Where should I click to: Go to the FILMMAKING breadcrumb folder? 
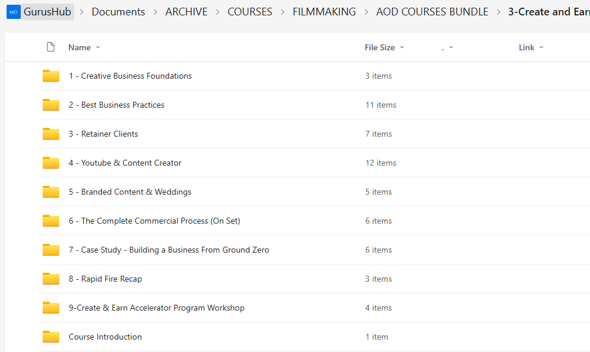point(324,12)
